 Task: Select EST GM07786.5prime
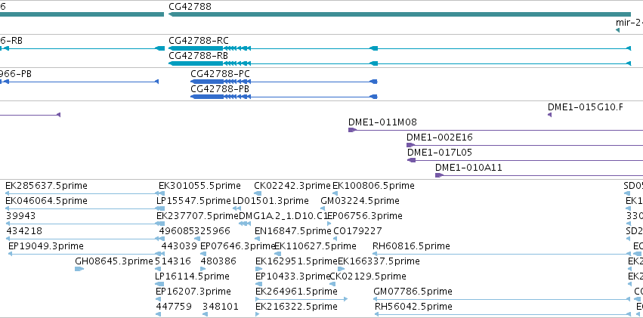tap(413, 292)
